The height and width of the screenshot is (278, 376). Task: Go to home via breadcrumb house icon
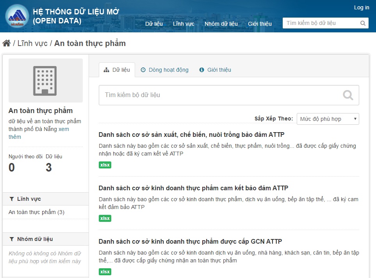7,43
